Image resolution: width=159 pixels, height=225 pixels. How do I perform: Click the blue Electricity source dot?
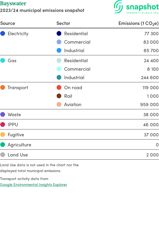(3, 34)
